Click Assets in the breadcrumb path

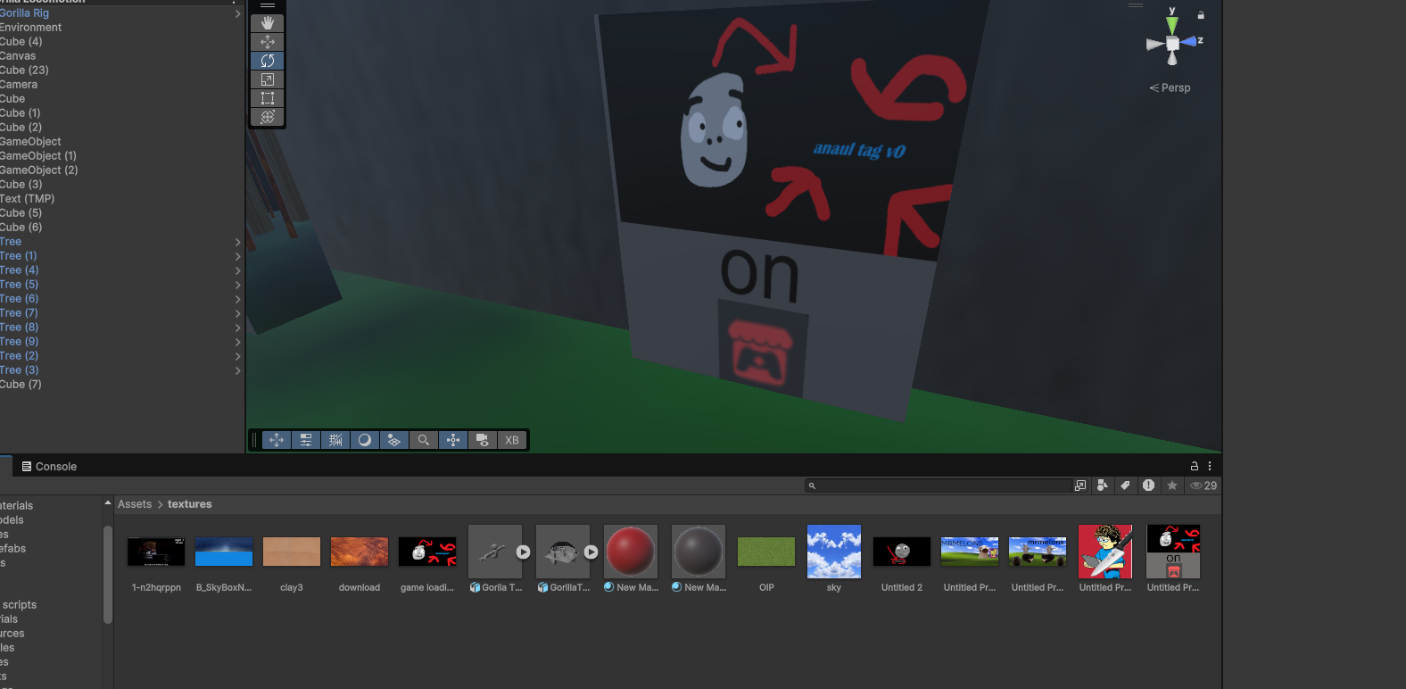point(135,504)
